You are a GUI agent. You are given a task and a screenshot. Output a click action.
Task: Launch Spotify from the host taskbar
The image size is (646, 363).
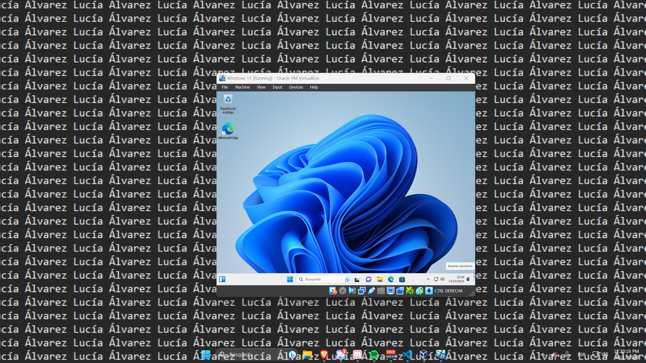coord(374,354)
